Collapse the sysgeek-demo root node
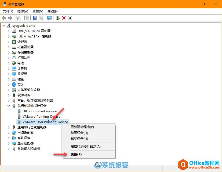 pyautogui.click(x=4, y=25)
